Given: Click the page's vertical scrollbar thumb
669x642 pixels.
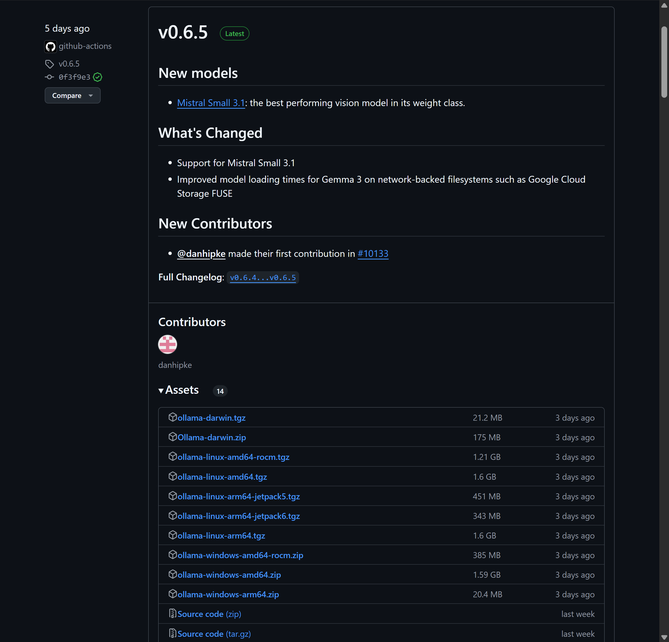Looking at the screenshot, I should click(x=664, y=62).
